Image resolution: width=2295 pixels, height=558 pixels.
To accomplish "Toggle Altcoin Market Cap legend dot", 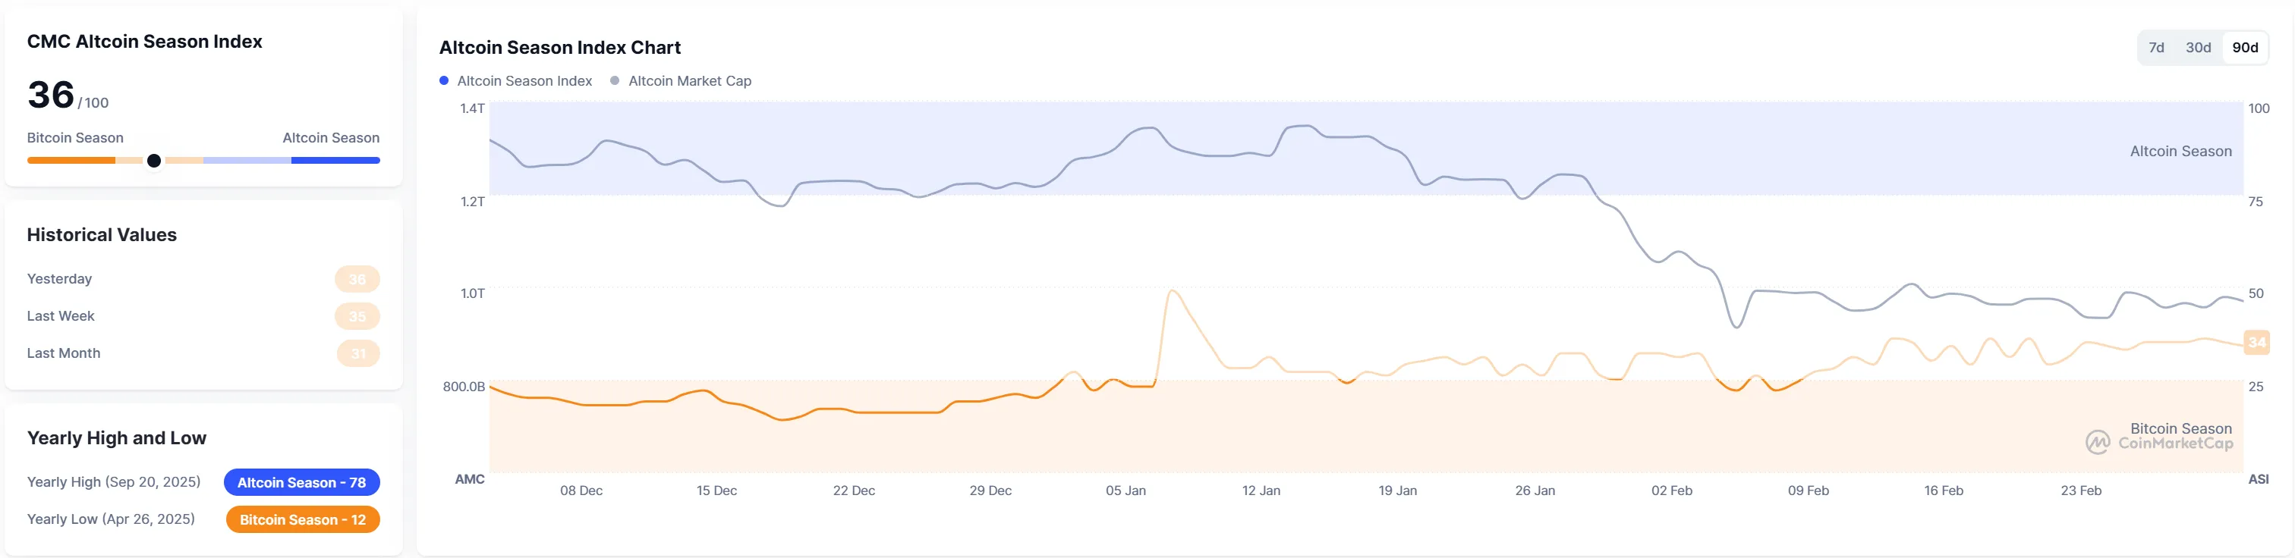I will (615, 81).
